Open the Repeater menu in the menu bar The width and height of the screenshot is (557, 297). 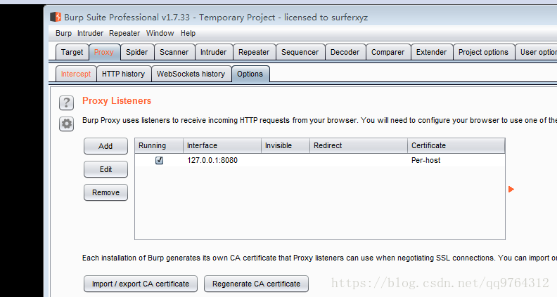point(124,34)
